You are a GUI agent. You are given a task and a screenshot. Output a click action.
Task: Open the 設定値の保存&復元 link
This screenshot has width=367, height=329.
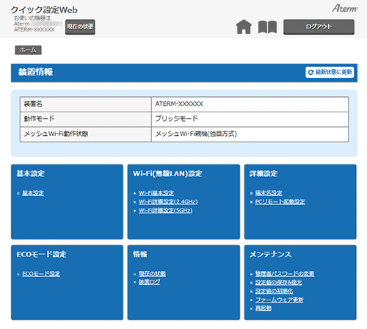tap(279, 282)
